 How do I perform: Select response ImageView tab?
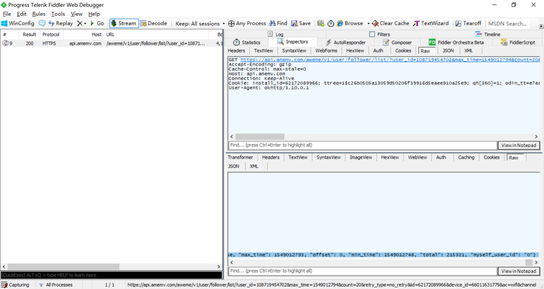(361, 157)
